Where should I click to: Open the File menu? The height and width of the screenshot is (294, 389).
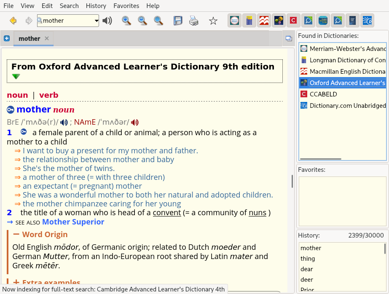[8, 6]
